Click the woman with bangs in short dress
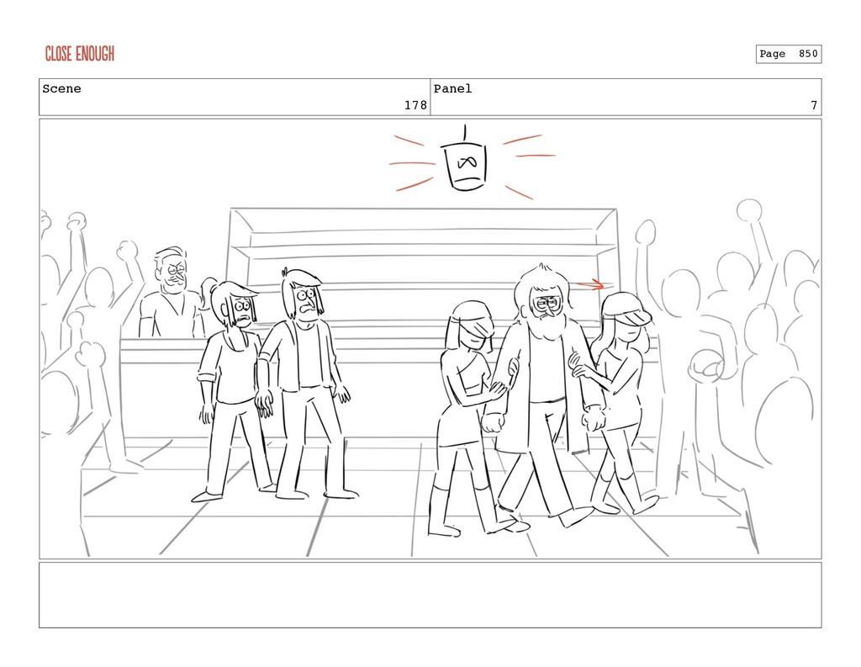 (x=473, y=417)
